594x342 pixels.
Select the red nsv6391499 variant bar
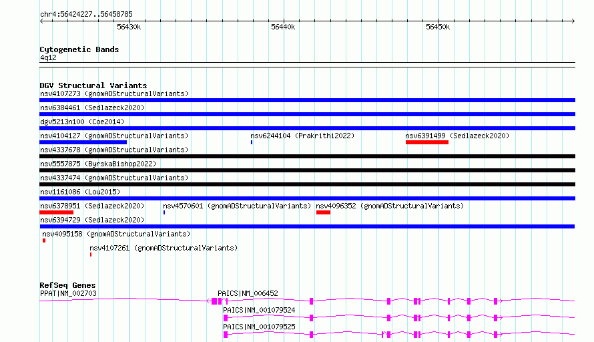(x=427, y=142)
